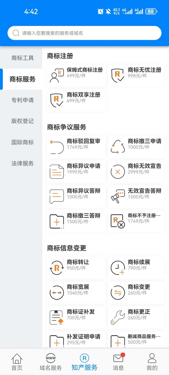Screen dimensions: 169x375
Task: Open the 商标异议申请 service
Action: tap(76, 171)
